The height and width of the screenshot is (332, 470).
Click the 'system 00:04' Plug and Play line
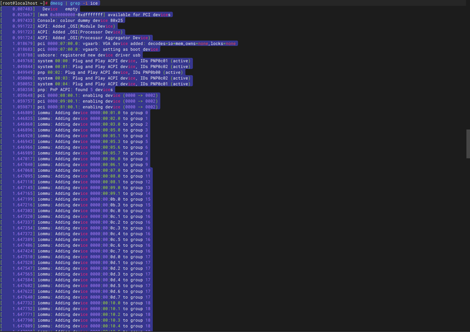click(97, 84)
